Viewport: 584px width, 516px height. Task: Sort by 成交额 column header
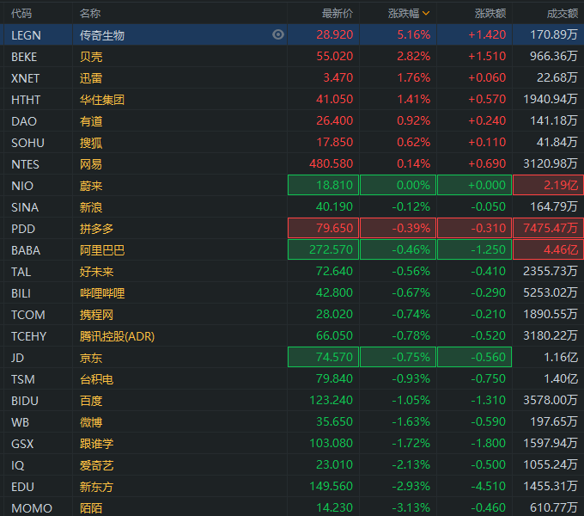(x=562, y=14)
